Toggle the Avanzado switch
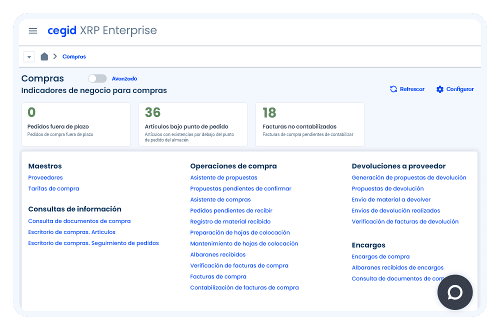500x330 pixels. pyautogui.click(x=97, y=78)
